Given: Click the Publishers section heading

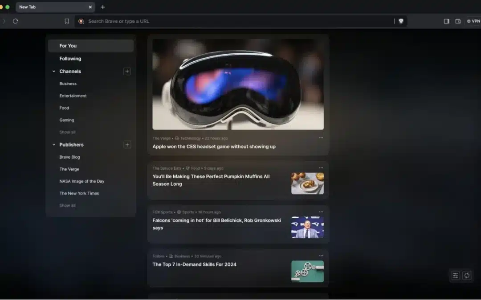Looking at the screenshot, I should pyautogui.click(x=71, y=144).
